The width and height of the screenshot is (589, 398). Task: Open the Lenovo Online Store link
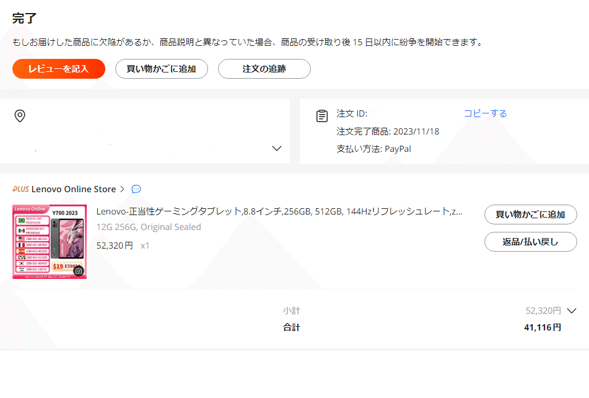[74, 189]
